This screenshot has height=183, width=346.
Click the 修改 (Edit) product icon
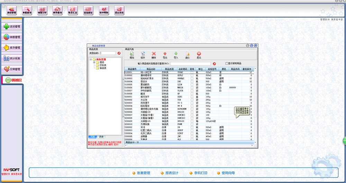(143, 54)
